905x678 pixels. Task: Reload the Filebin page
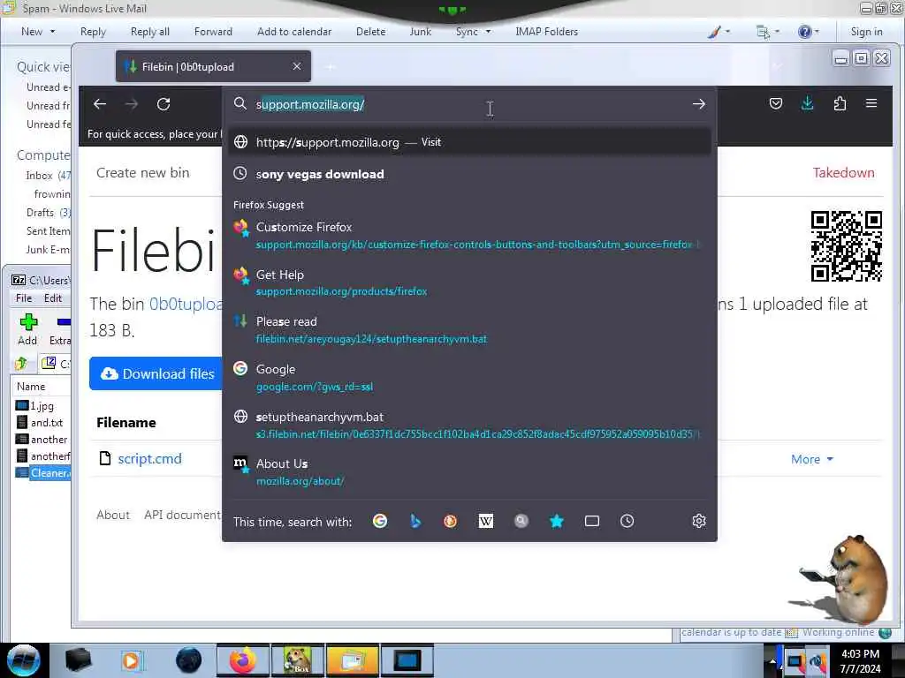(164, 104)
